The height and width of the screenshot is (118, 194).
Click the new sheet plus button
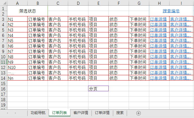pos(138,113)
